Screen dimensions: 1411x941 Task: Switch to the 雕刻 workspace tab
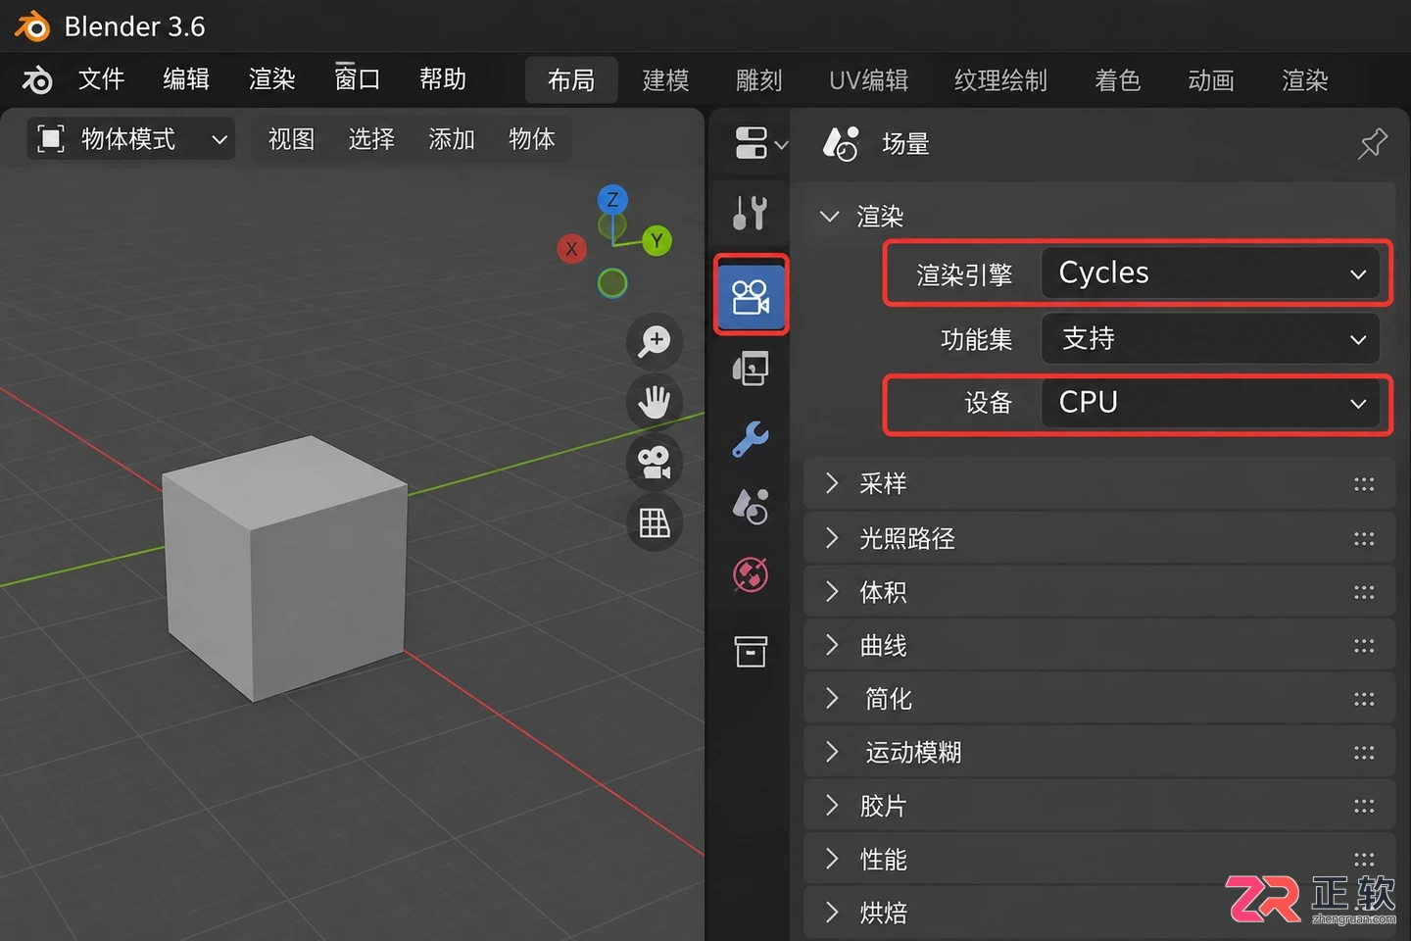click(x=759, y=80)
